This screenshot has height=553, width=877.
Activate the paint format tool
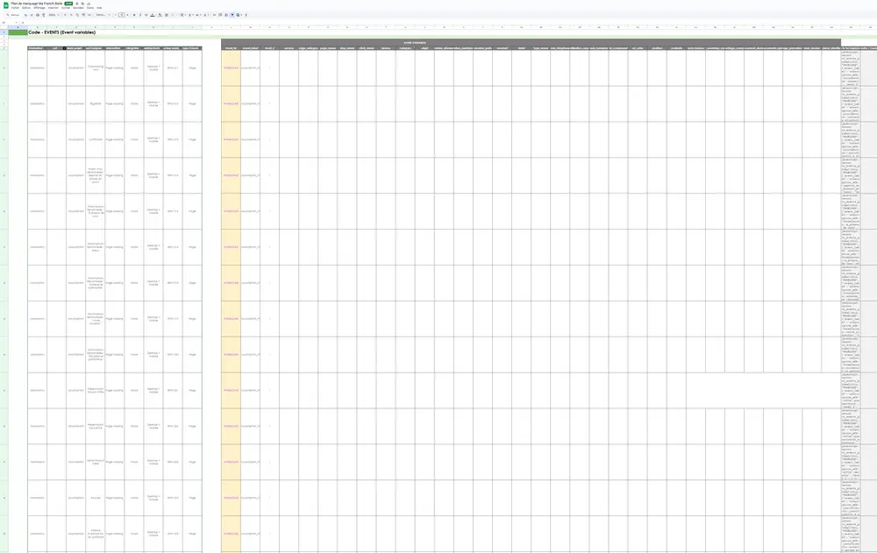pyautogui.click(x=44, y=15)
